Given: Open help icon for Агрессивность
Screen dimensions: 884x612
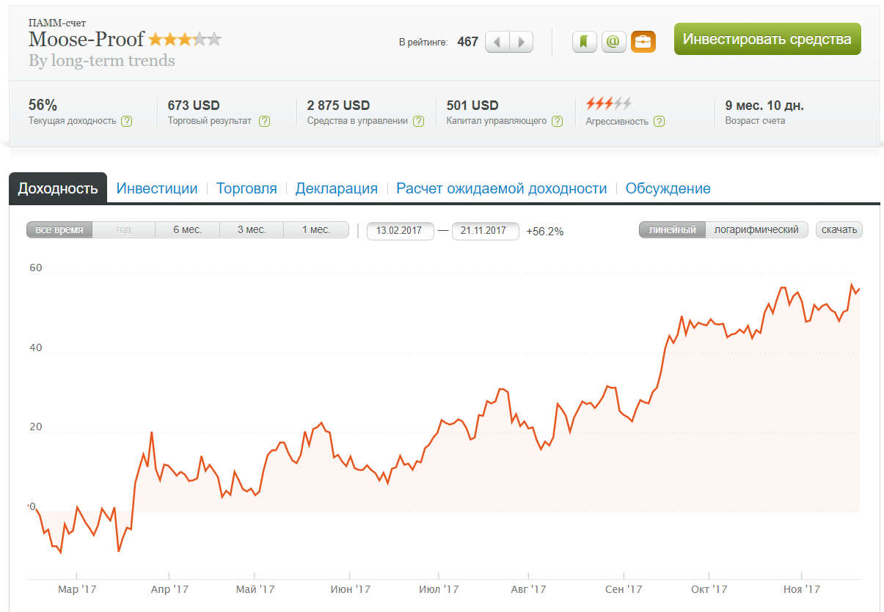Looking at the screenshot, I should click(659, 122).
